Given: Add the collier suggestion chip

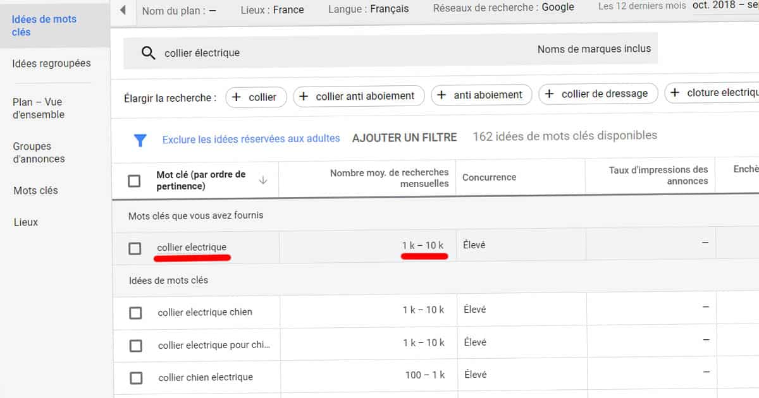Looking at the screenshot, I should (256, 97).
